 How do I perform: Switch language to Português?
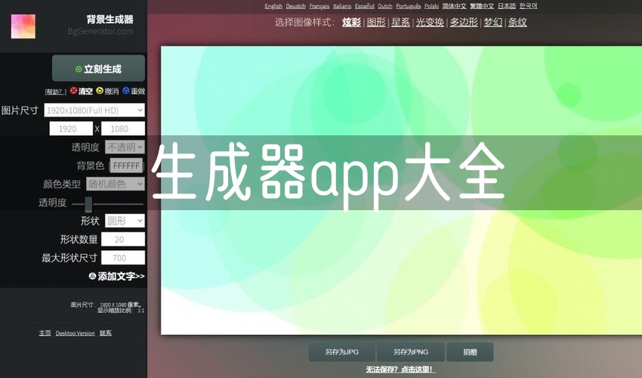click(408, 6)
